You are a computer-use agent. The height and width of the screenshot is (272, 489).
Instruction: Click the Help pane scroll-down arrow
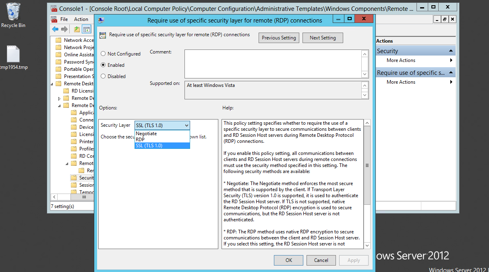pos(367,245)
